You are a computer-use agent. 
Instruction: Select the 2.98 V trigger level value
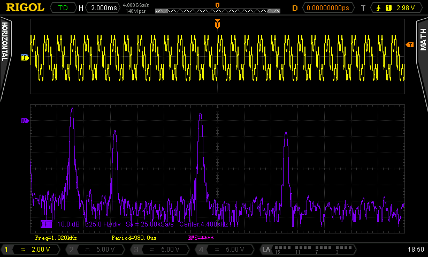click(x=406, y=8)
